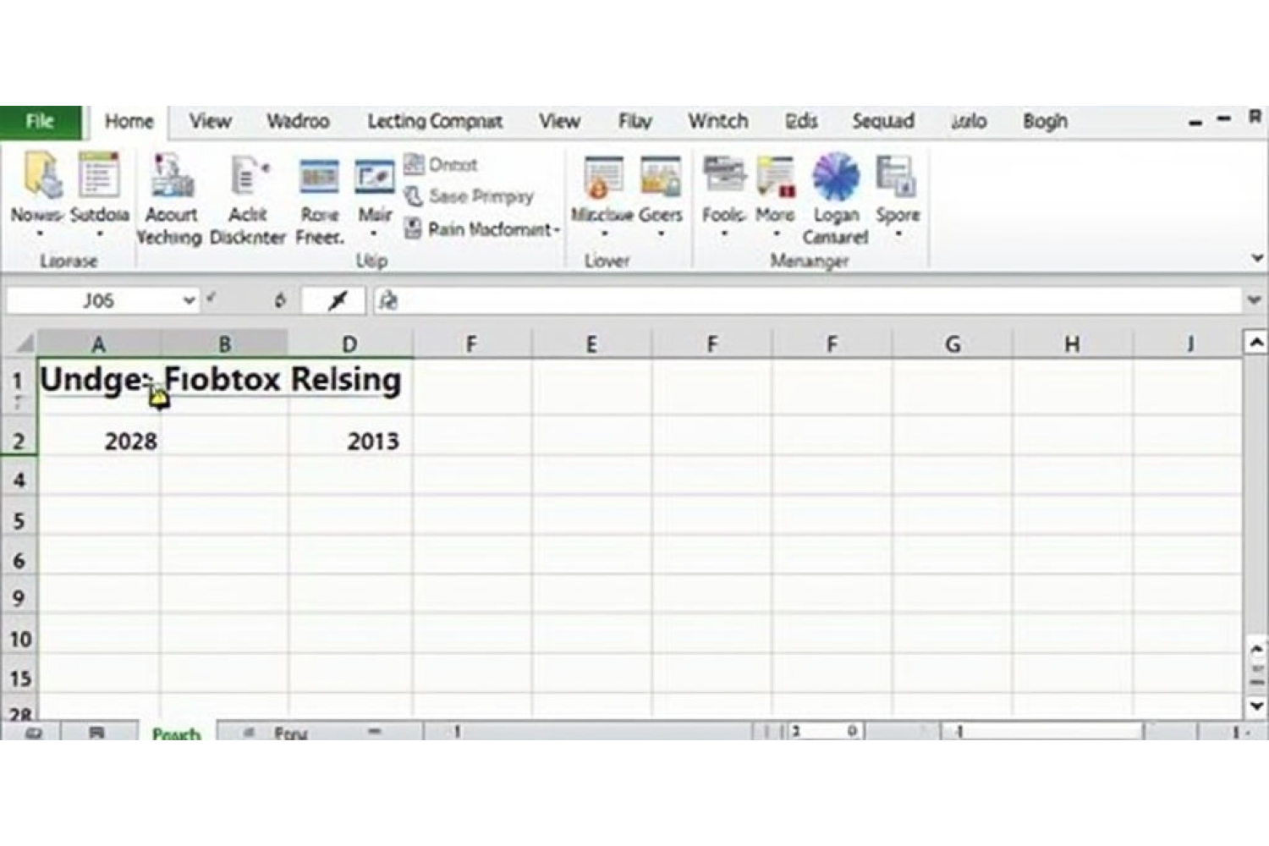The image size is (1269, 846).
Task: Click the vertical scrollbar down arrow
Action: 1256,706
